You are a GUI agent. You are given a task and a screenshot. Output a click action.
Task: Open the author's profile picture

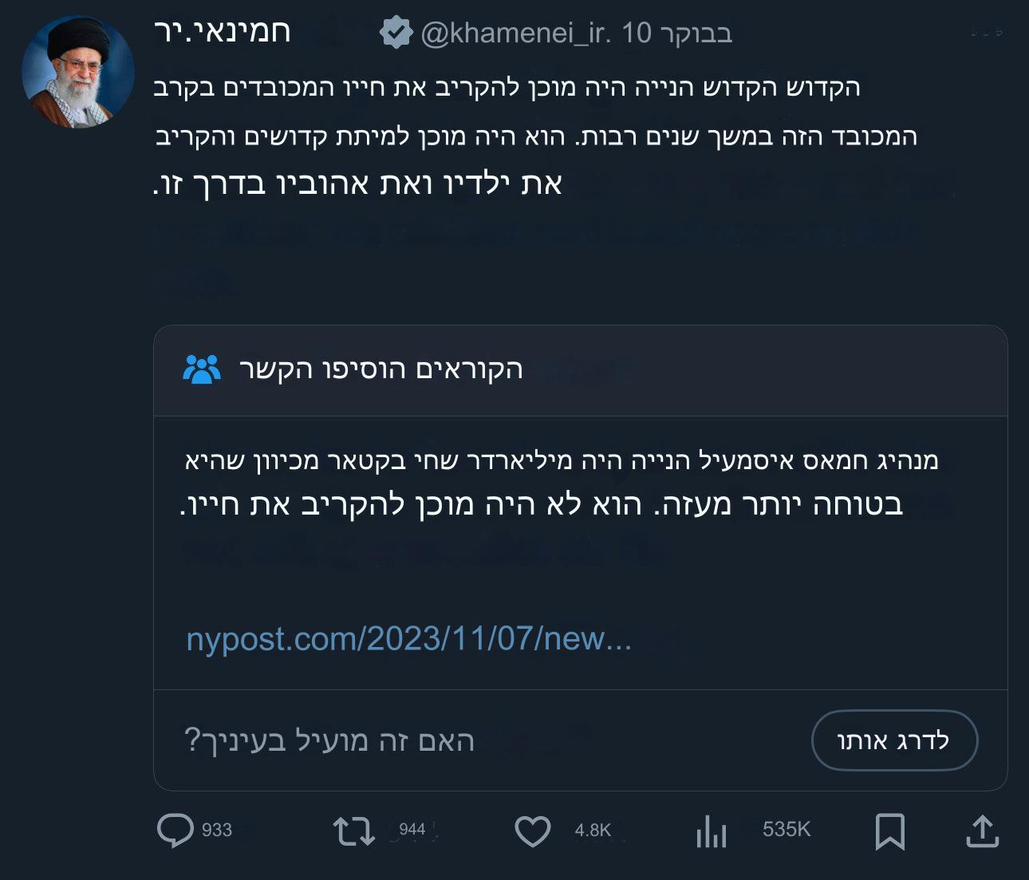[x=78, y=72]
